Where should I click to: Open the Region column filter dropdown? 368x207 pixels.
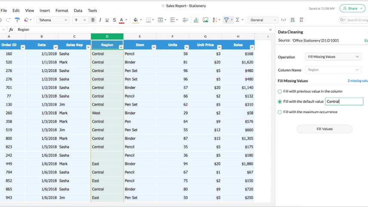point(121,47)
